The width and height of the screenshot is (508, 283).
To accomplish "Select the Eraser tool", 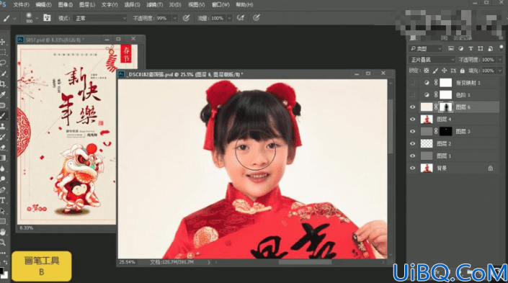I will pyautogui.click(x=3, y=148).
